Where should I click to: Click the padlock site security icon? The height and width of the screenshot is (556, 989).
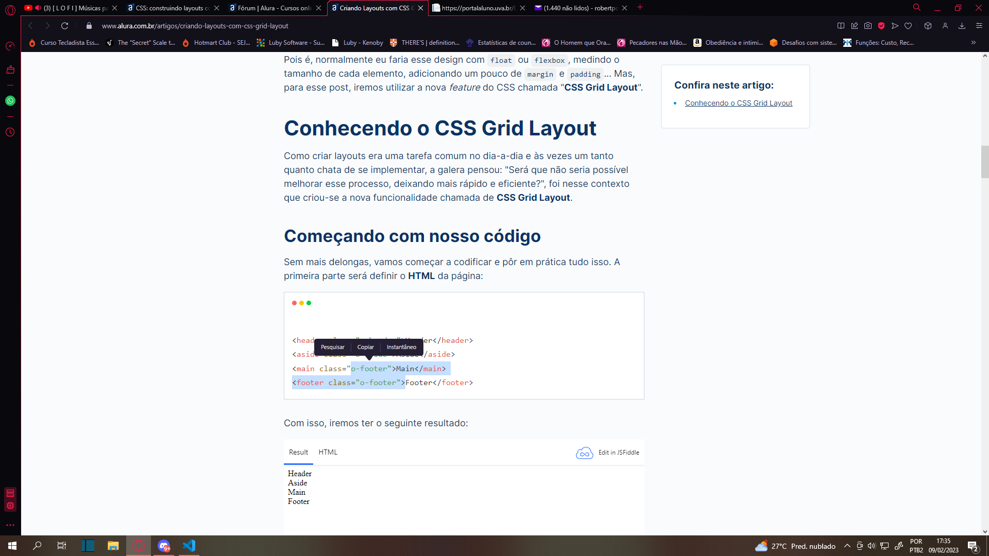point(89,26)
